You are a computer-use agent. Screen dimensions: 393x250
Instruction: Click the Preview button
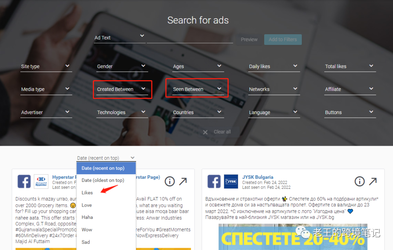click(x=249, y=39)
